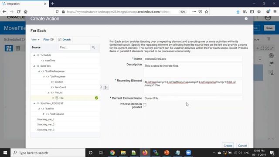Bookmark page with star icon
The image size is (279, 157).
tap(206, 12)
